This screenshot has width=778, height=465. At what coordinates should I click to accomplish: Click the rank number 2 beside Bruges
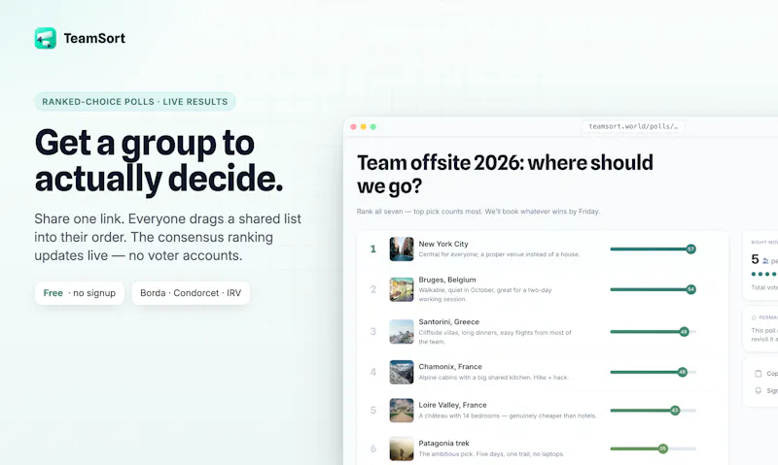(373, 289)
